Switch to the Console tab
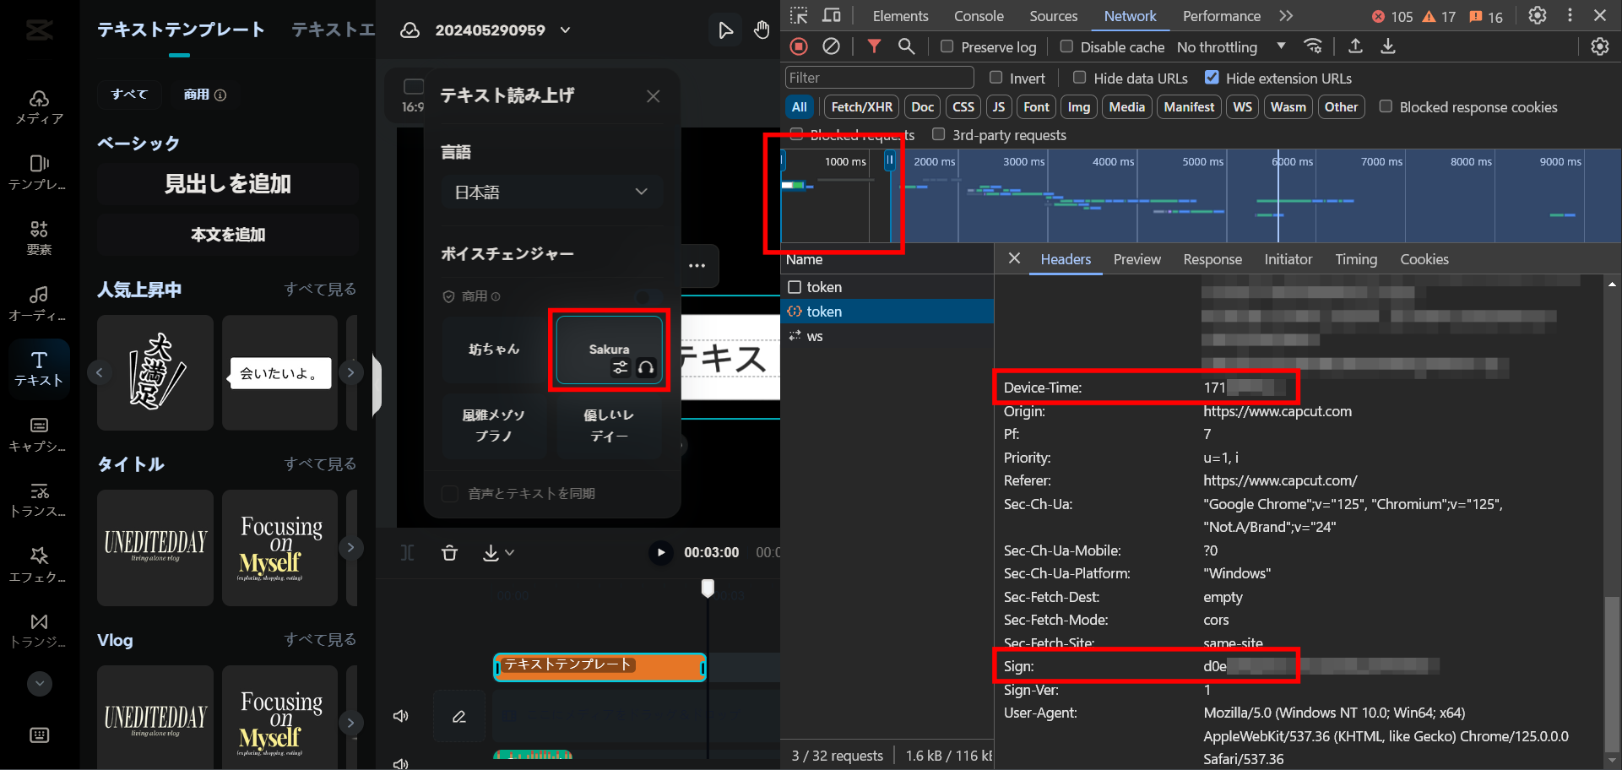The width and height of the screenshot is (1622, 770). click(979, 16)
